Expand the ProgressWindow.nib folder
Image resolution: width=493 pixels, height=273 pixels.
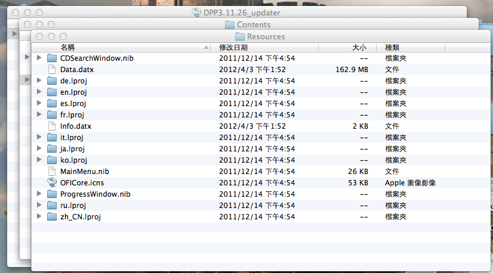(39, 194)
